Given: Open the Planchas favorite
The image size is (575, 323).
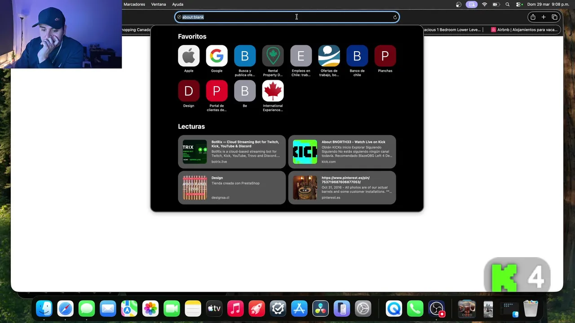Looking at the screenshot, I should coord(385,56).
